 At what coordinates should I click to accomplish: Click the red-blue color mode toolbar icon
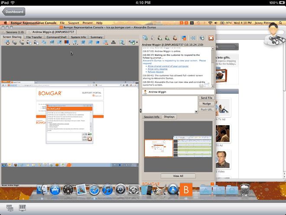67,43
